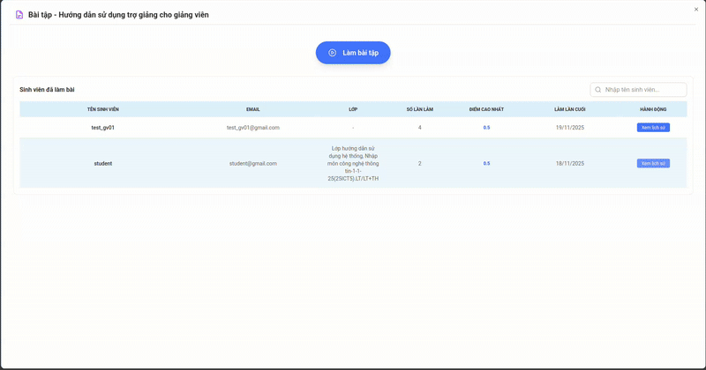
Task: Click the SỐ LẦN LÀM column header
Action: click(x=419, y=109)
